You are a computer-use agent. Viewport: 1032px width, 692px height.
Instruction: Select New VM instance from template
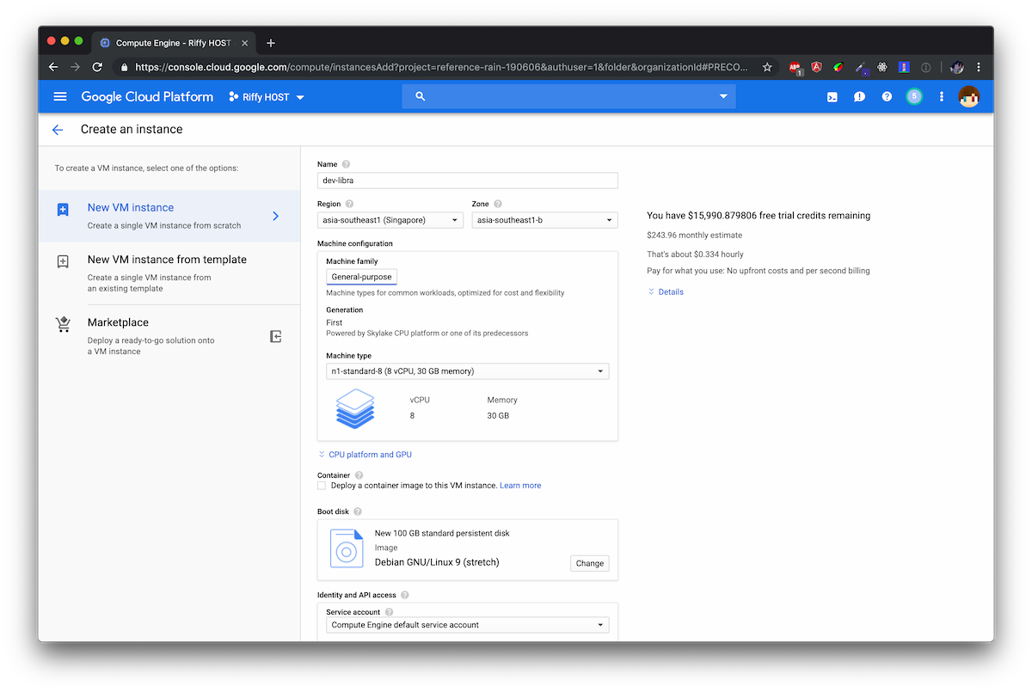[x=169, y=273]
